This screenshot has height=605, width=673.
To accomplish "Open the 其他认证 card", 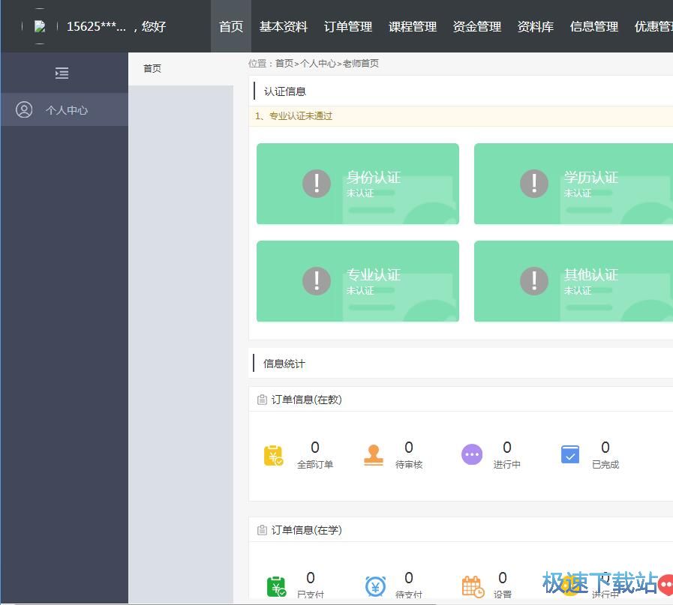I will click(573, 281).
